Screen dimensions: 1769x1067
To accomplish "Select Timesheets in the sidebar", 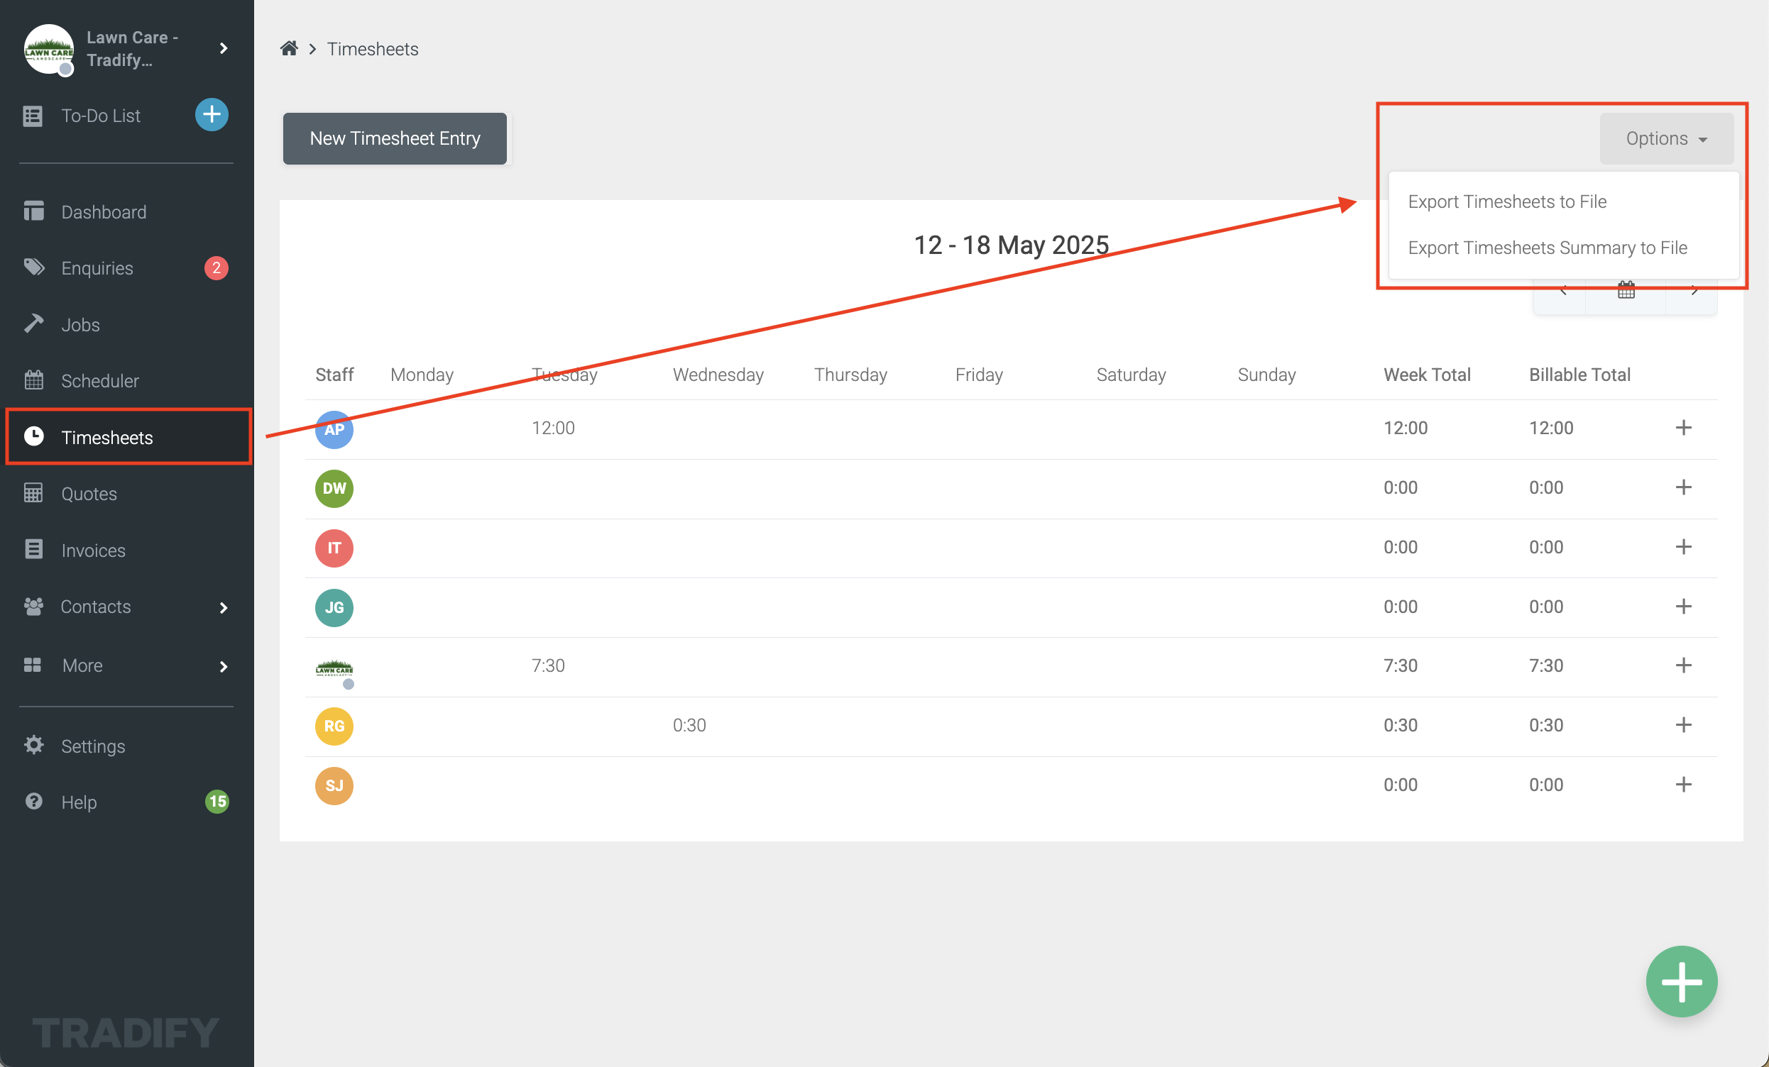I will point(128,437).
